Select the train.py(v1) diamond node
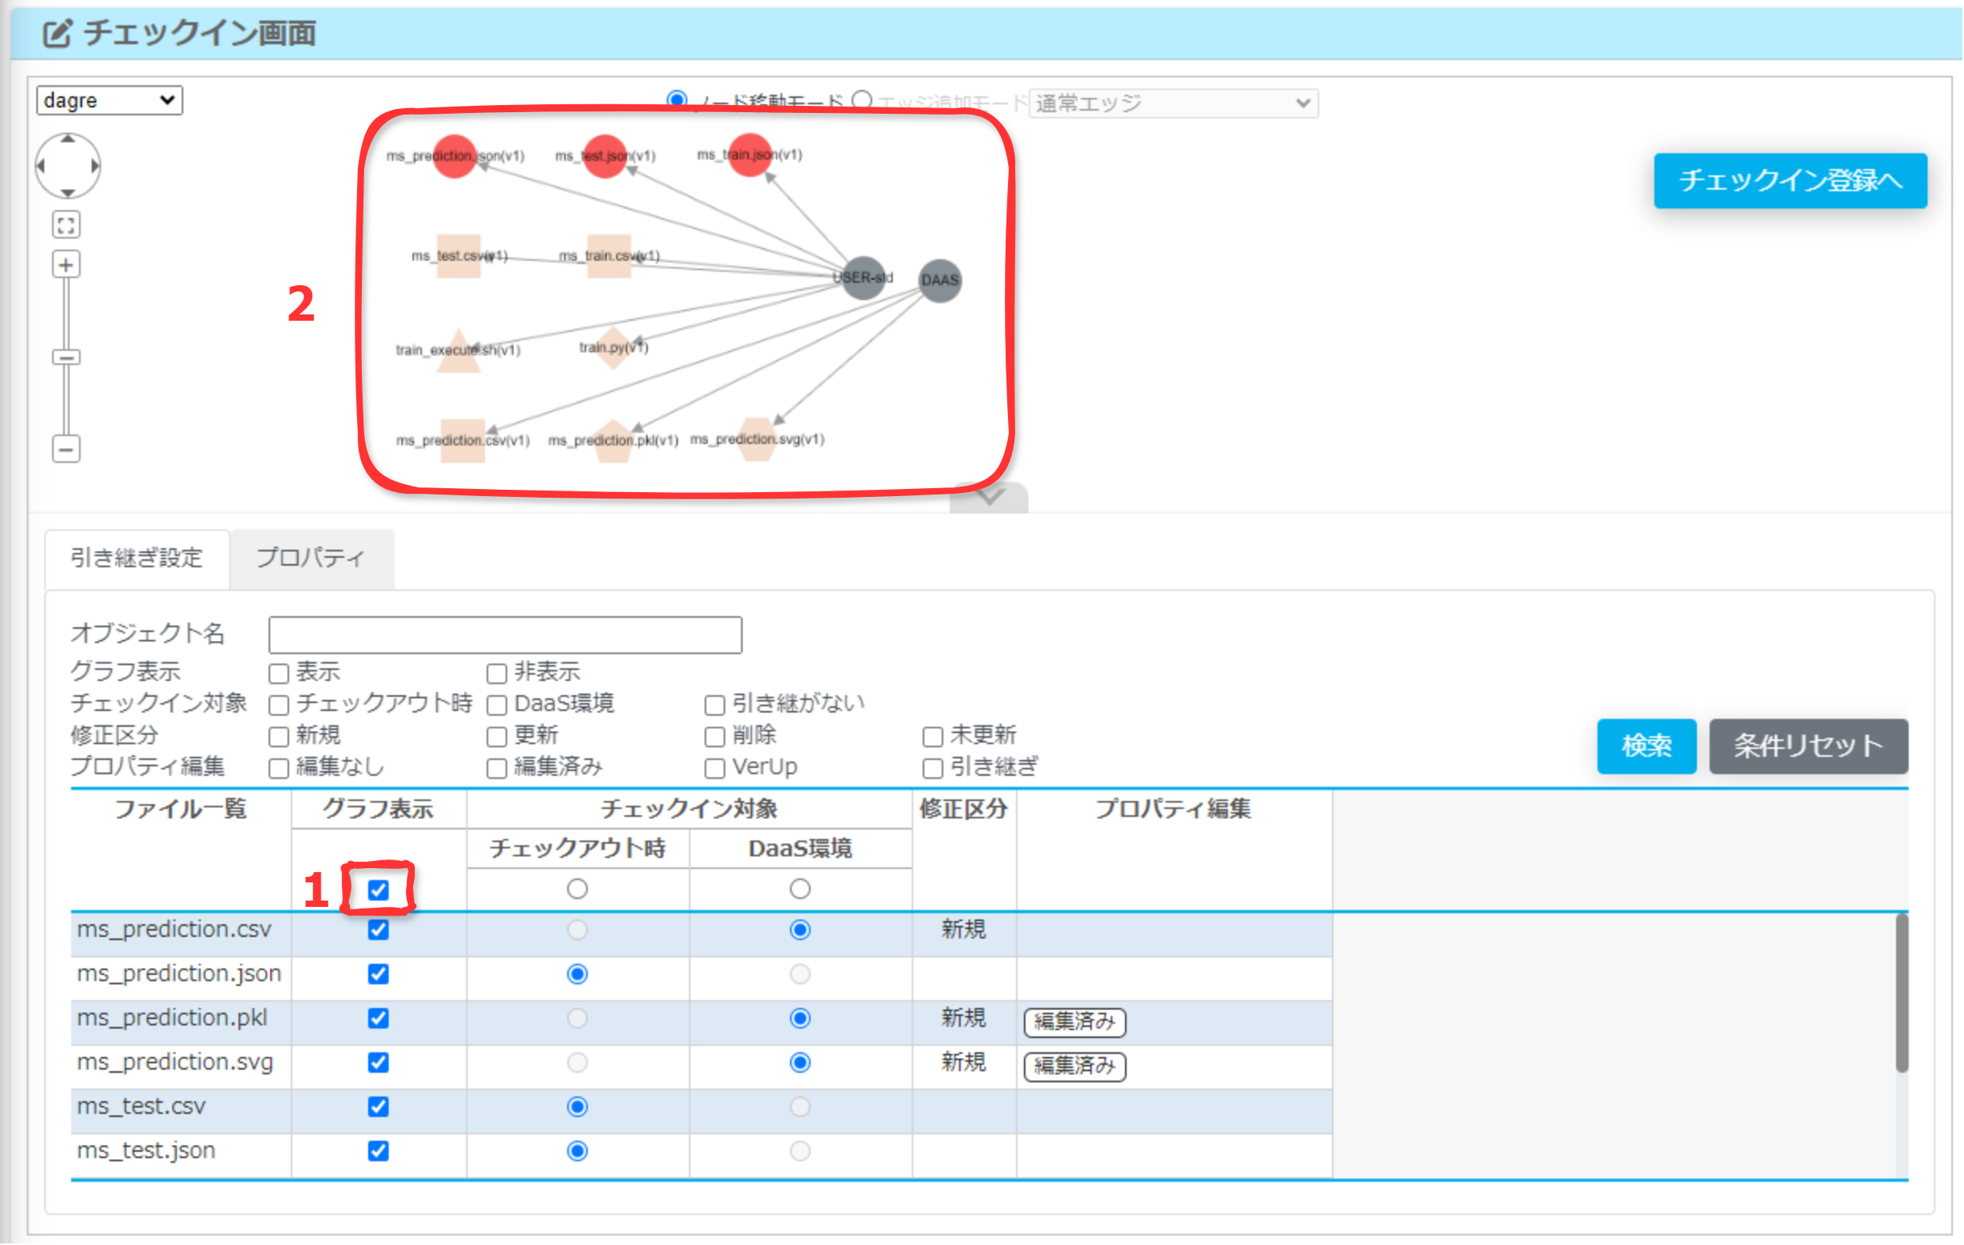Viewport: 1964px width, 1245px height. tap(613, 348)
